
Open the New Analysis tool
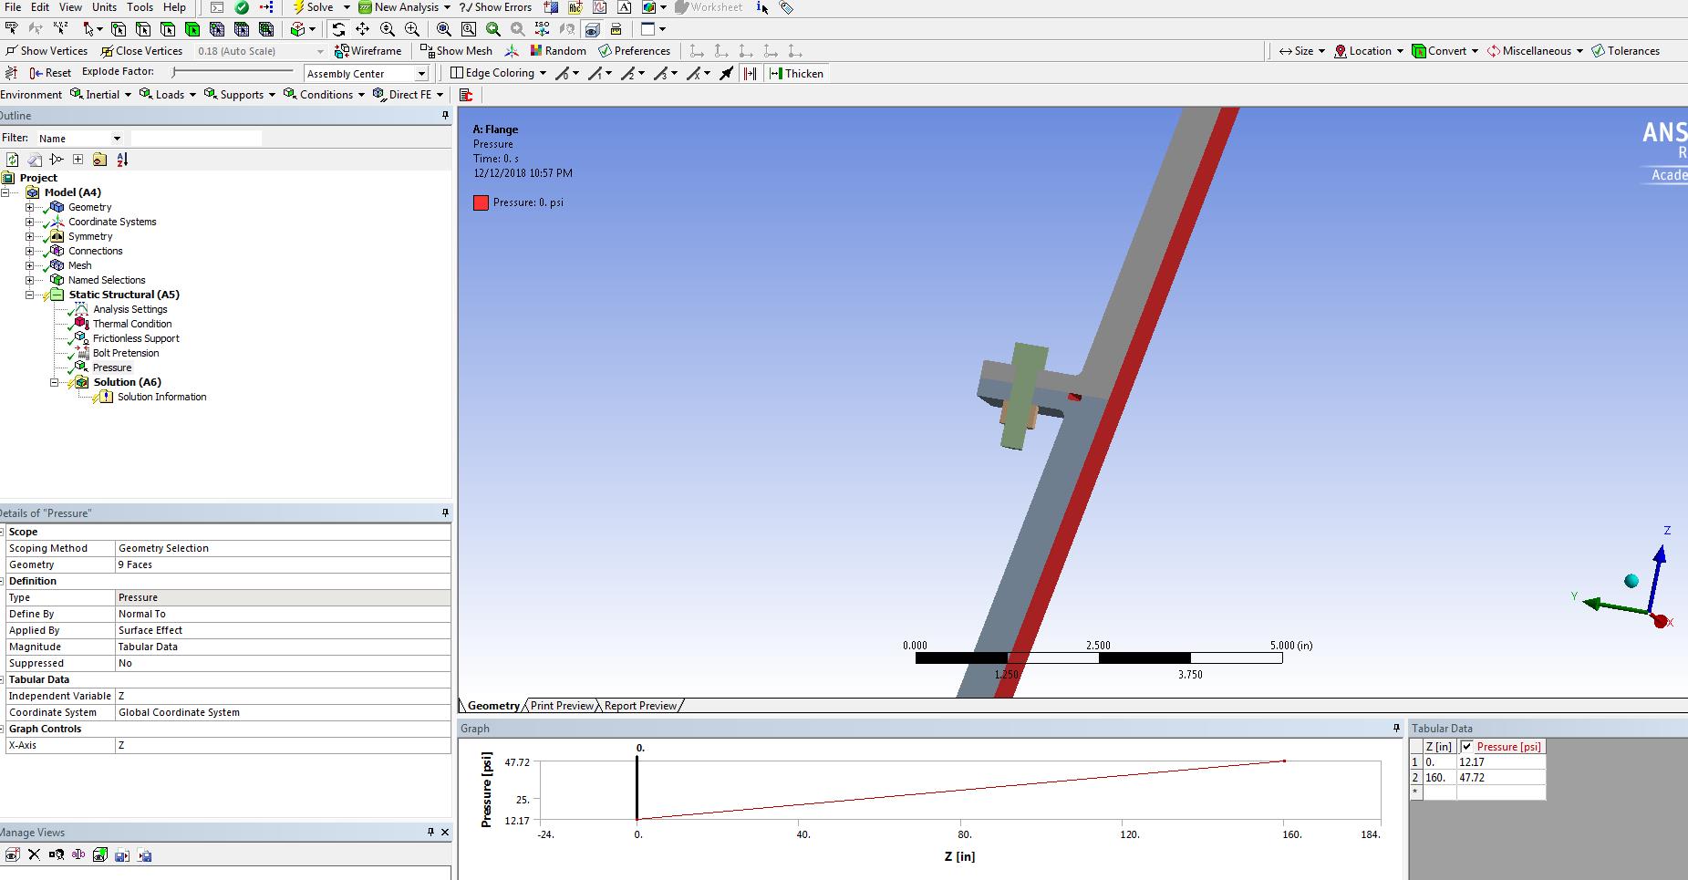click(x=405, y=6)
